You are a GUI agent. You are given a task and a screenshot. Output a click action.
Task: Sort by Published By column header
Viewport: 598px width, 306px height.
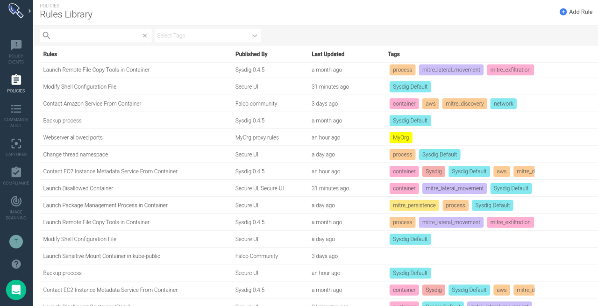coord(251,54)
